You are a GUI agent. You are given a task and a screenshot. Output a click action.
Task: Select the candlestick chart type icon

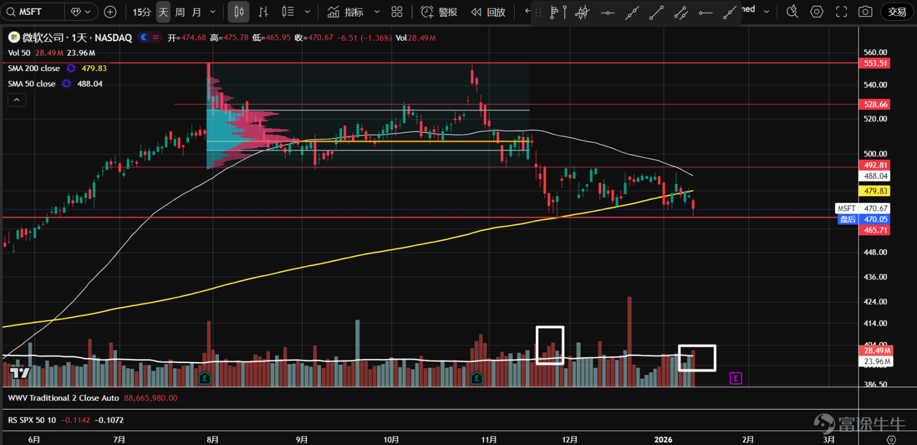click(x=238, y=11)
